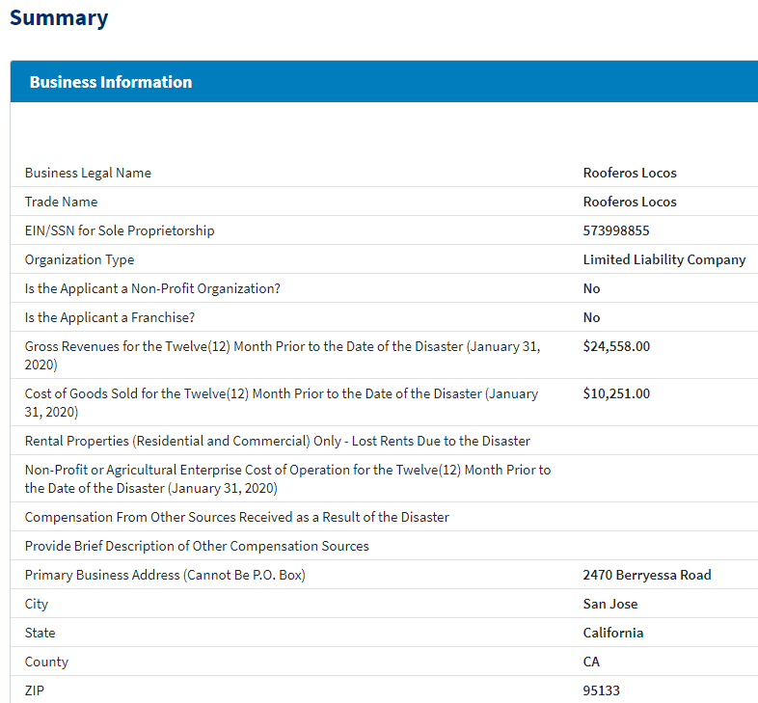758x703 pixels.
Task: Select the State value California
Action: click(x=613, y=633)
